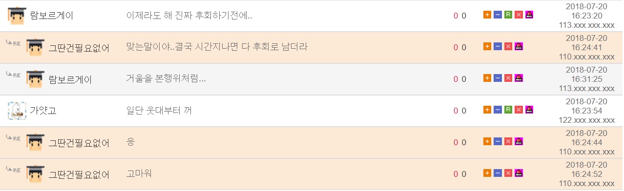Click the red X delete icon on the '고마워' comment
Image resolution: width=624 pixels, height=191 pixels.
(x=508, y=173)
